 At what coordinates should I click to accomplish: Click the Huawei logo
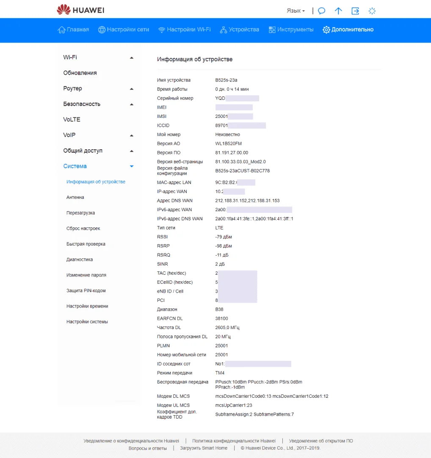pyautogui.click(x=80, y=10)
